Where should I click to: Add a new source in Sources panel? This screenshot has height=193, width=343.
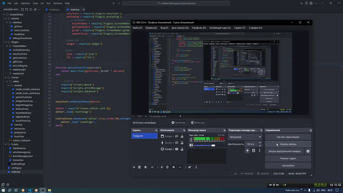[x=162, y=167]
